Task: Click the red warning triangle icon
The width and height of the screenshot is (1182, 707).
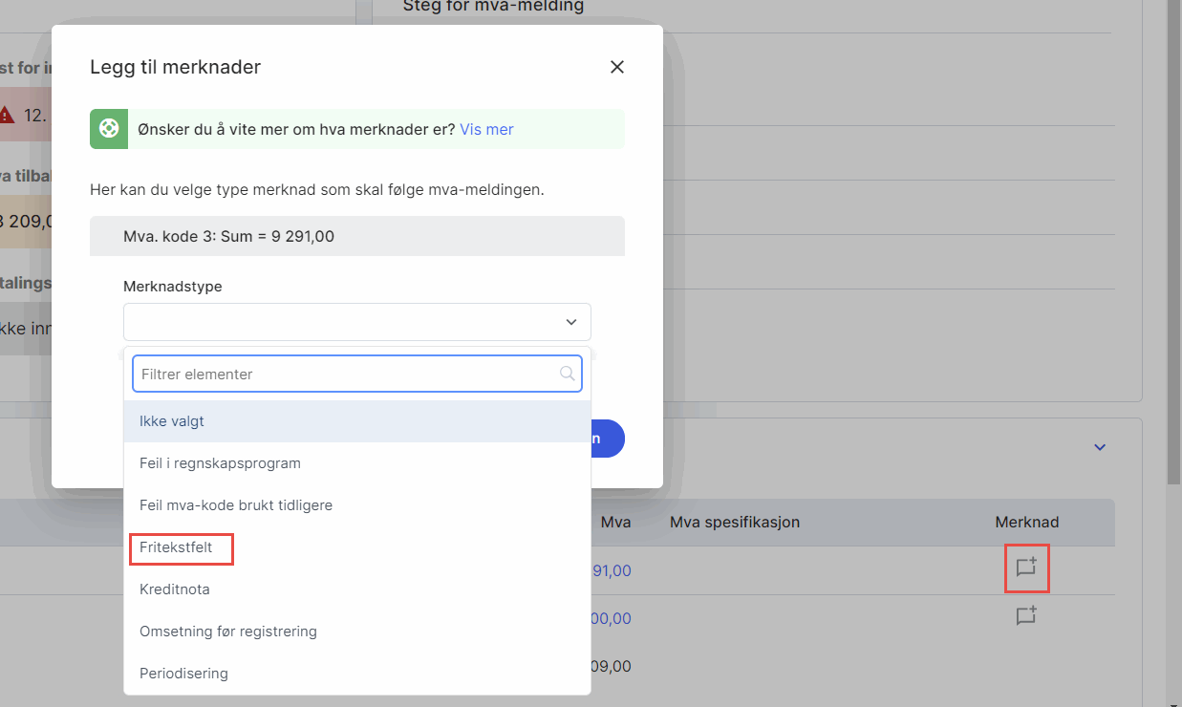Action: point(8,115)
